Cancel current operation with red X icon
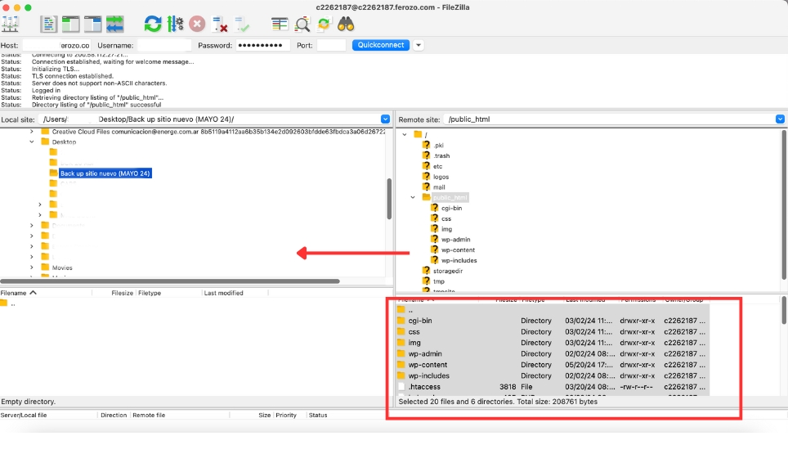 (197, 24)
